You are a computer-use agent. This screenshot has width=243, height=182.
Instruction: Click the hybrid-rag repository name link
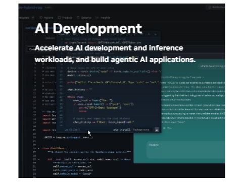[30, 8]
